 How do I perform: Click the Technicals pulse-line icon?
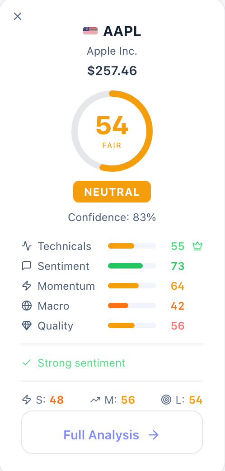[x=27, y=246]
